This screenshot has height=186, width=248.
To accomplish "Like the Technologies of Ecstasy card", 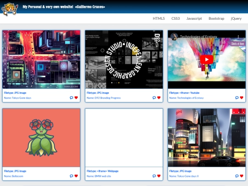I will click(x=242, y=98).
